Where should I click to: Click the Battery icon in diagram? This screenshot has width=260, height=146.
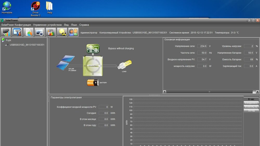pyautogui.click(x=93, y=82)
